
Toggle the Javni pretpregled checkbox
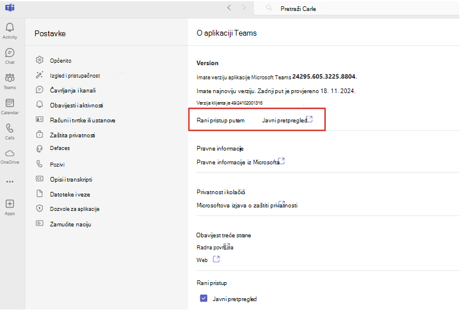tap(204, 299)
